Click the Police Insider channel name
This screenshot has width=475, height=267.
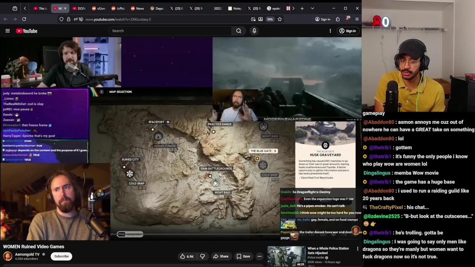pyautogui.click(x=316, y=258)
